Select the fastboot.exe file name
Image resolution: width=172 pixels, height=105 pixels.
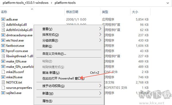point(15,46)
